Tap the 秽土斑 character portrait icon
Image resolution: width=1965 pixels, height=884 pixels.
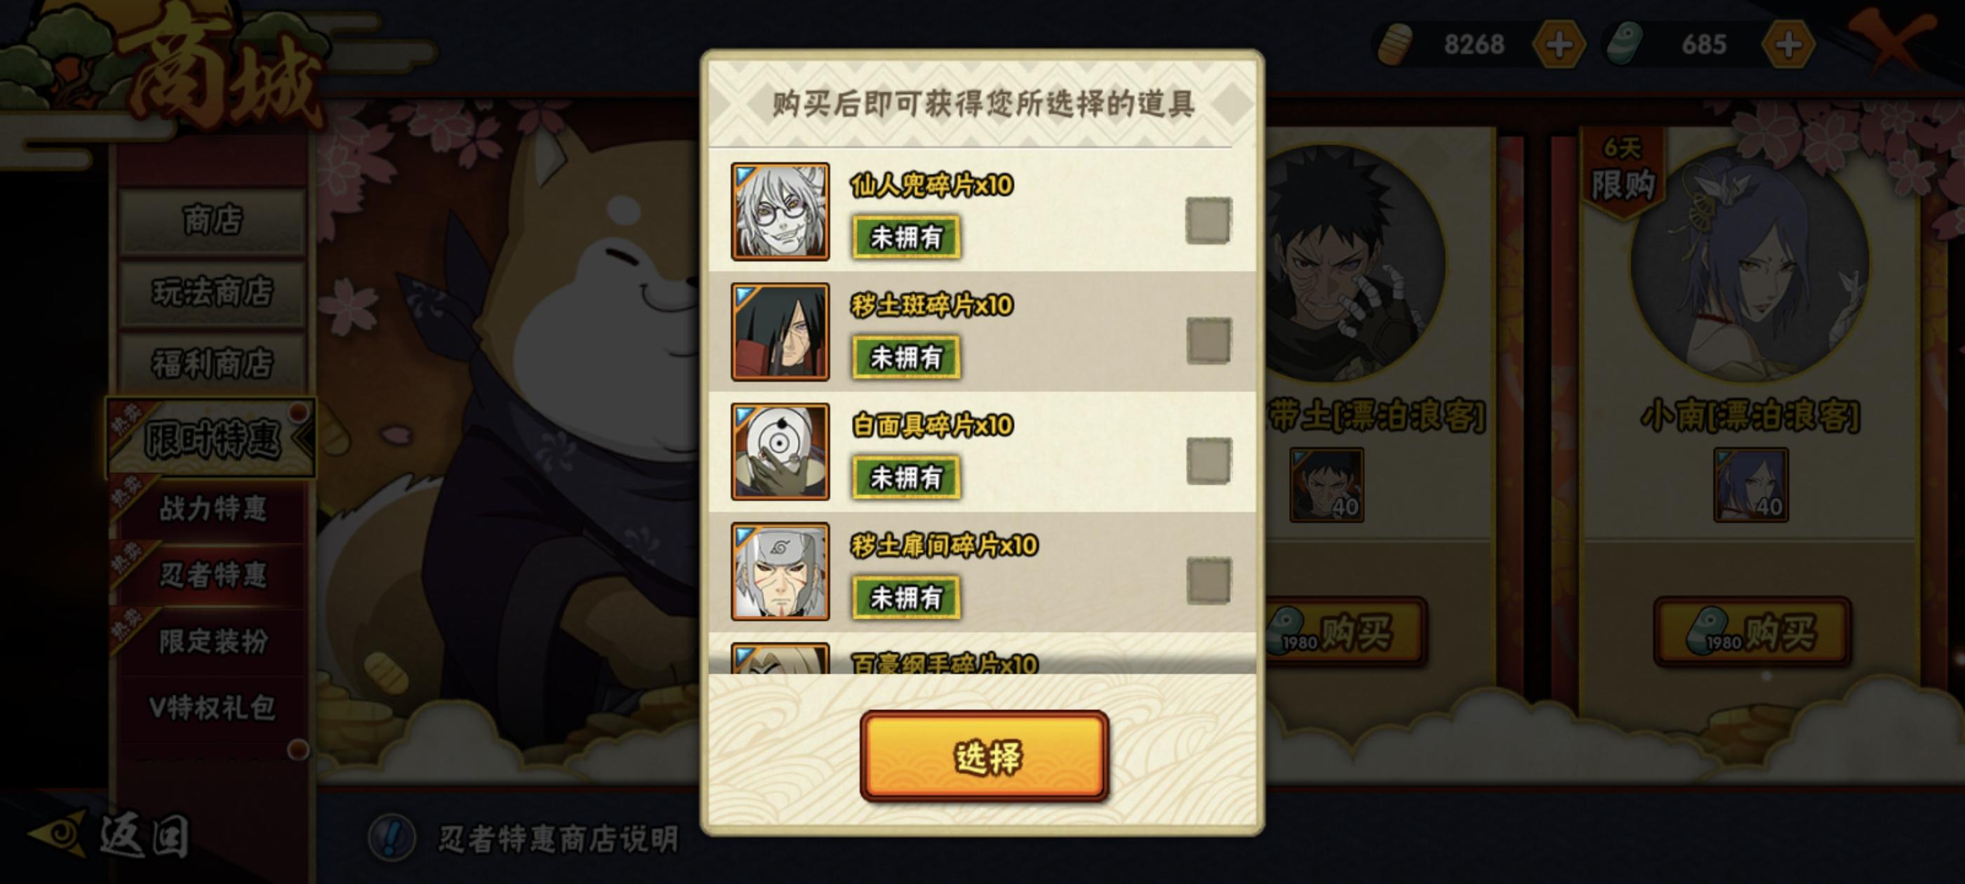pyautogui.click(x=780, y=332)
